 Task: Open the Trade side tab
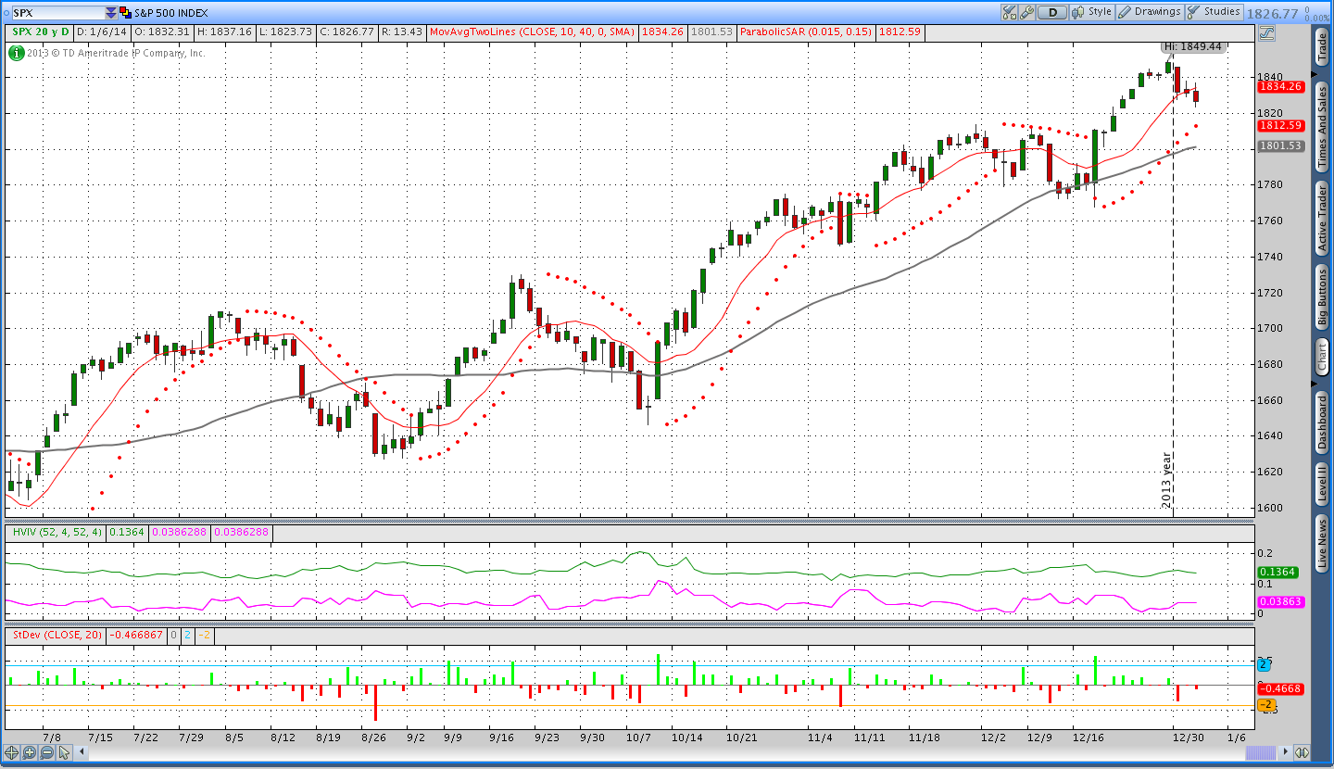(x=1322, y=46)
